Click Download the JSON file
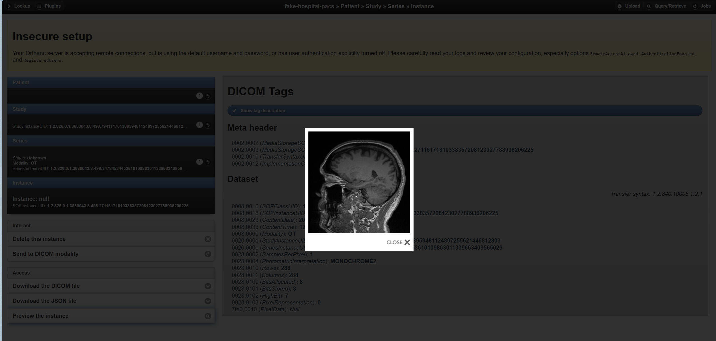This screenshot has width=716, height=341. tap(111, 301)
